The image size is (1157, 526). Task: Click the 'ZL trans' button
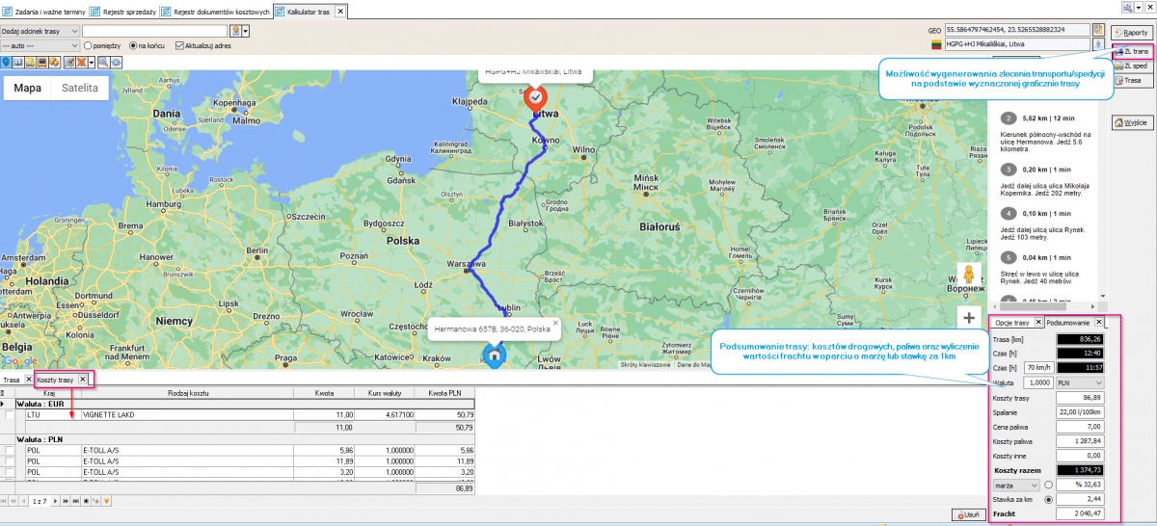(1134, 50)
